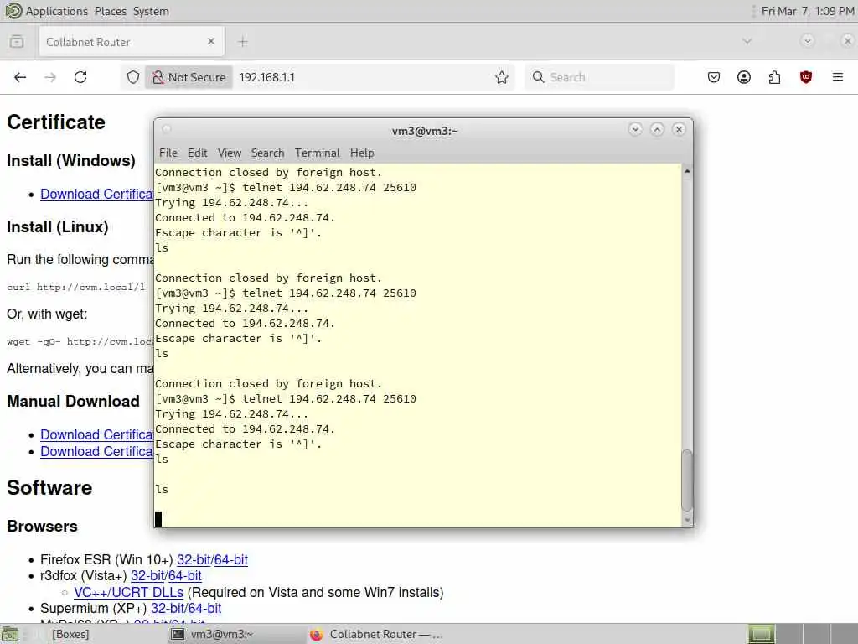
Task: Click the browser Search field
Action: pos(599,77)
